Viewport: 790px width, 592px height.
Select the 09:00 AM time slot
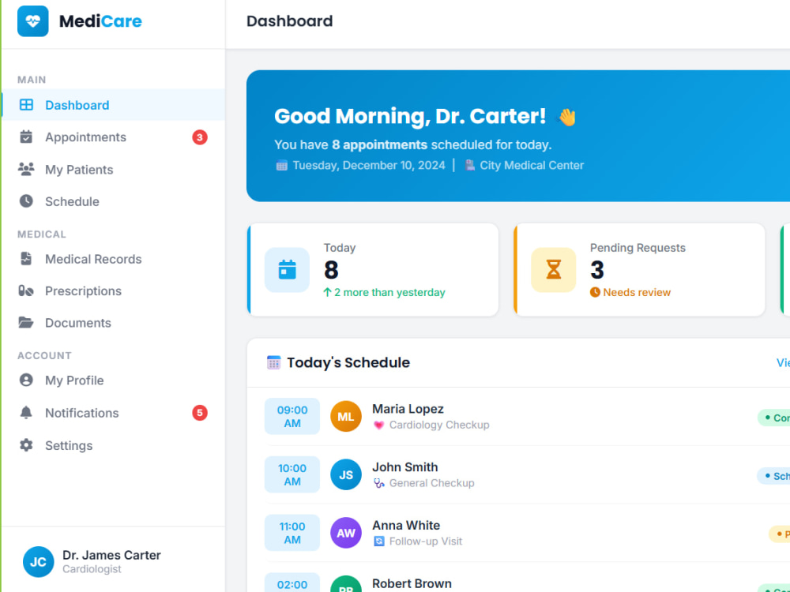(292, 416)
